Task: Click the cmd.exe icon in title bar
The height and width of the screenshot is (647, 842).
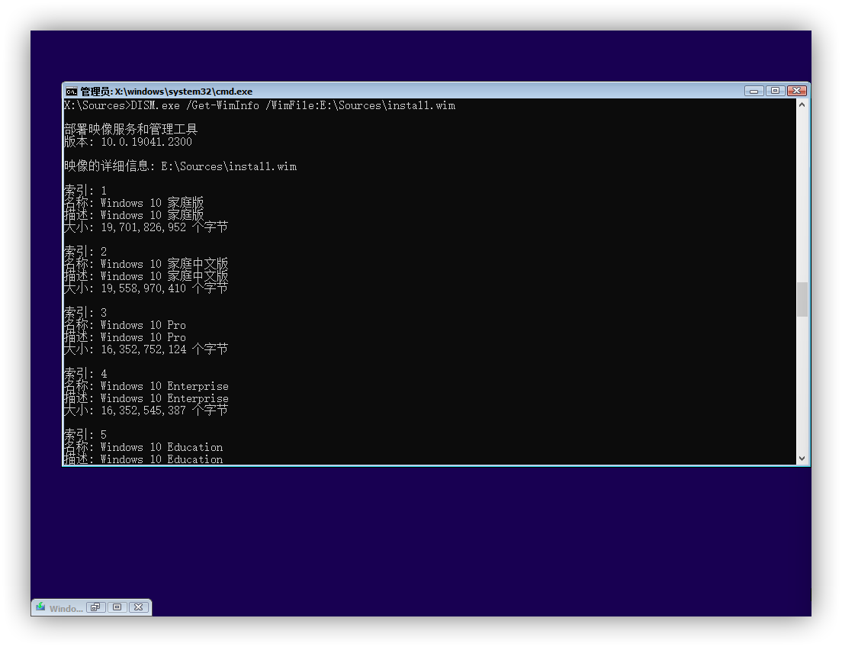Action: point(72,92)
